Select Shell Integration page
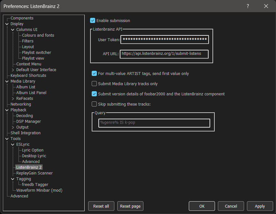 (26, 133)
